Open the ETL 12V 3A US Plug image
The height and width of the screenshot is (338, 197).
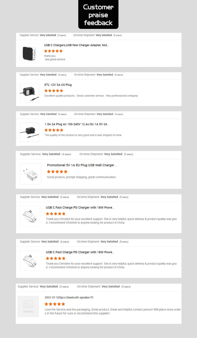pyautogui.click(x=29, y=93)
